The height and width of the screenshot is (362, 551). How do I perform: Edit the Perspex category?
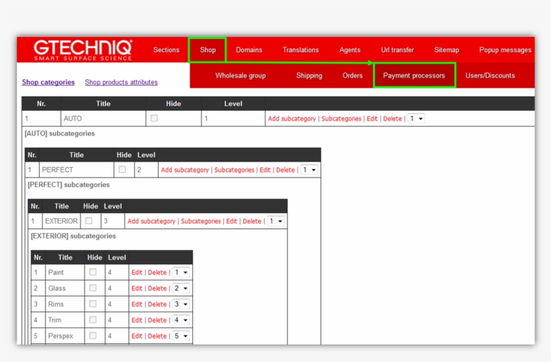point(136,336)
